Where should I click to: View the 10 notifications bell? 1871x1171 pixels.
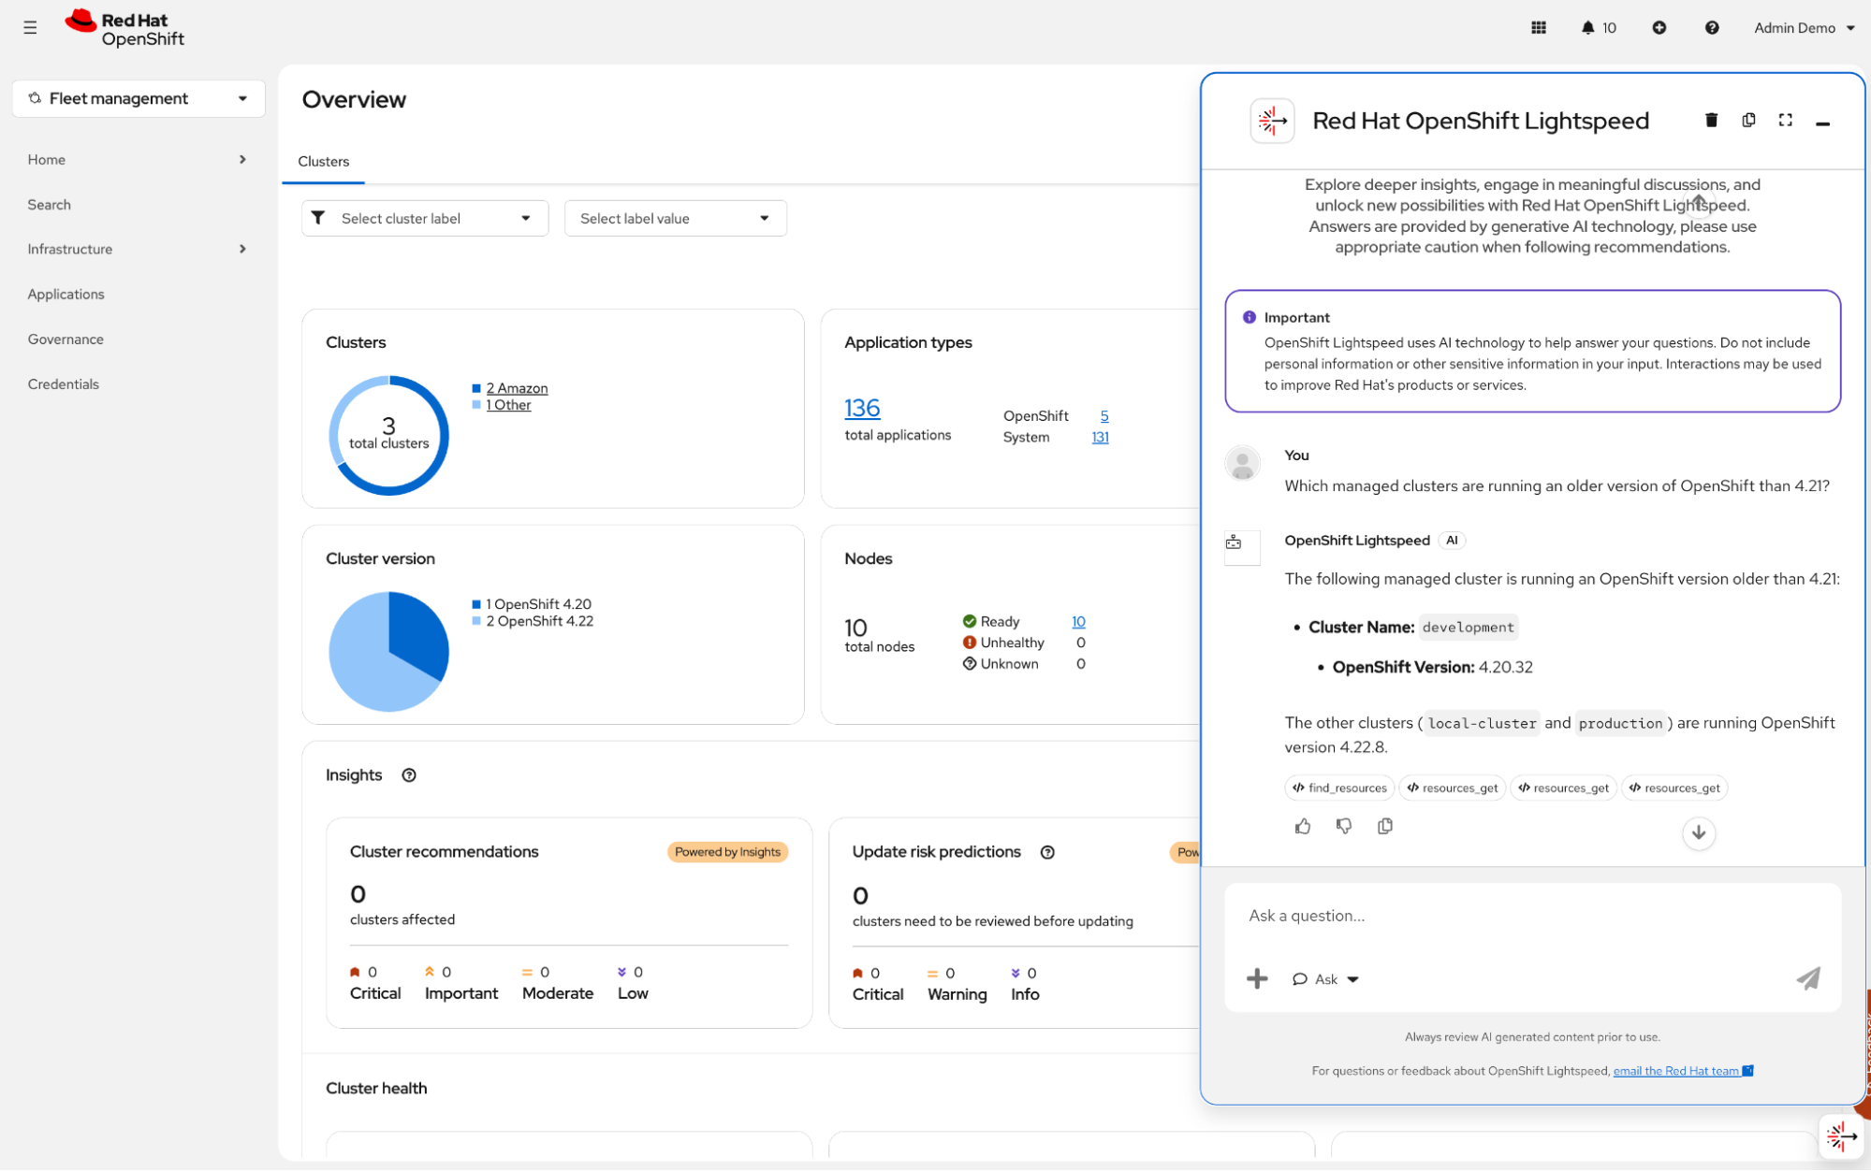(1599, 28)
